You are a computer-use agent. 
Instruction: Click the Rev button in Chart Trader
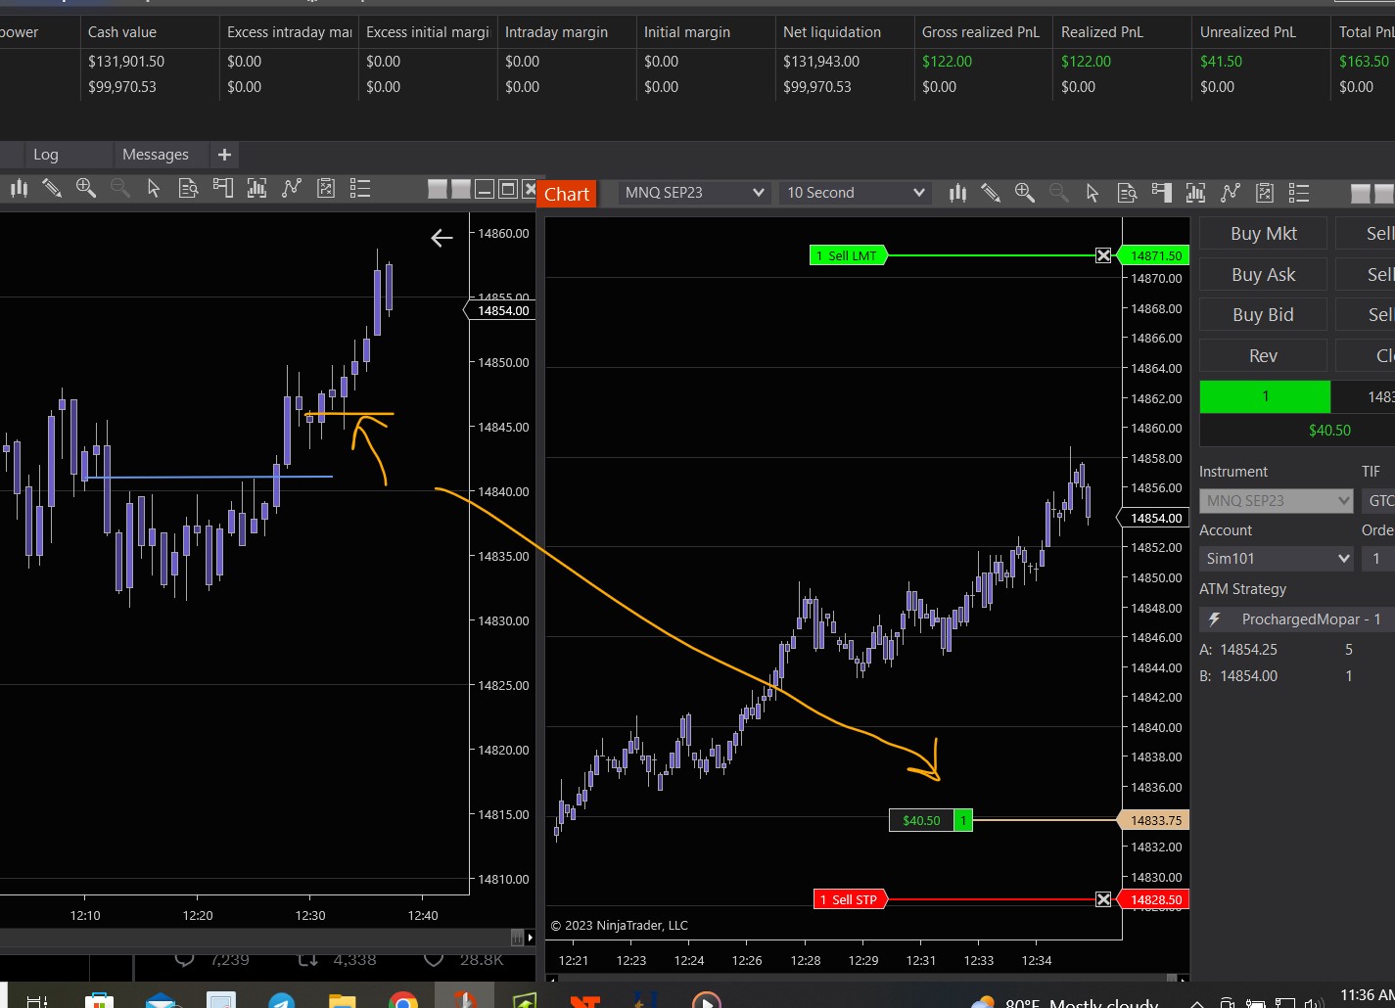coord(1263,356)
